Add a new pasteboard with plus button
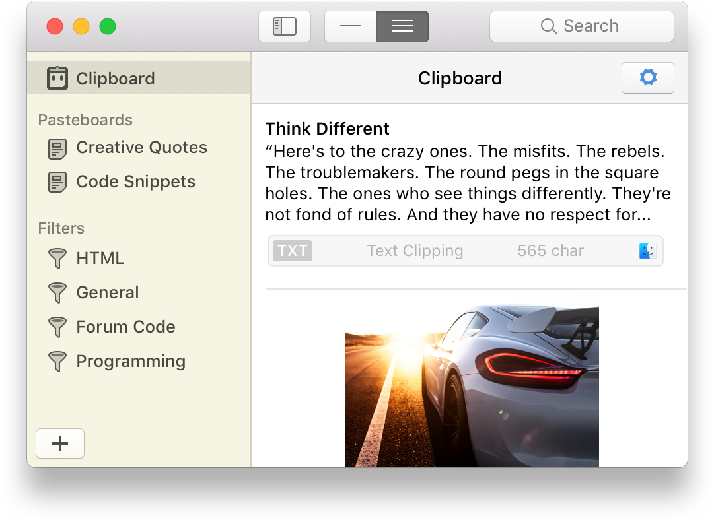 [x=60, y=443]
